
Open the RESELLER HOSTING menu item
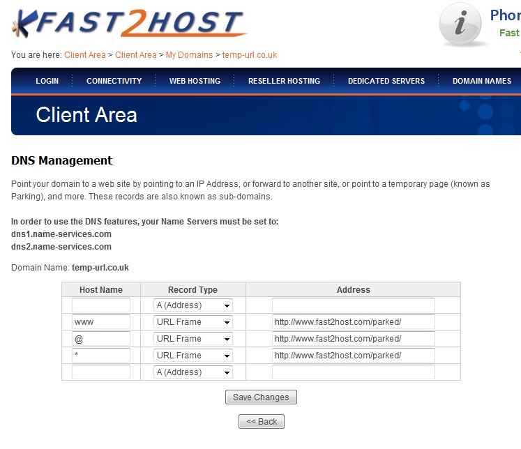(284, 81)
